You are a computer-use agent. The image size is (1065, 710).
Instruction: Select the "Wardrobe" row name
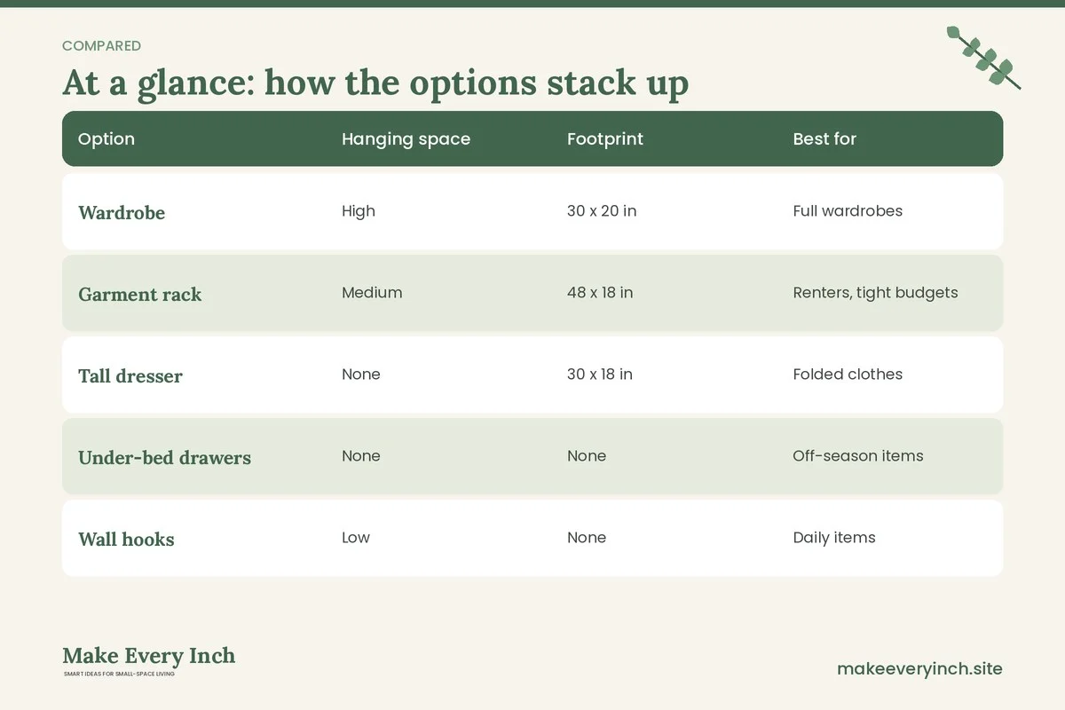122,212
